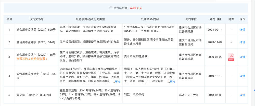Screen dimensions: 255x106
Task: Expand 更多 in row 4 处罚事由 cell
Action: tap(118, 82)
